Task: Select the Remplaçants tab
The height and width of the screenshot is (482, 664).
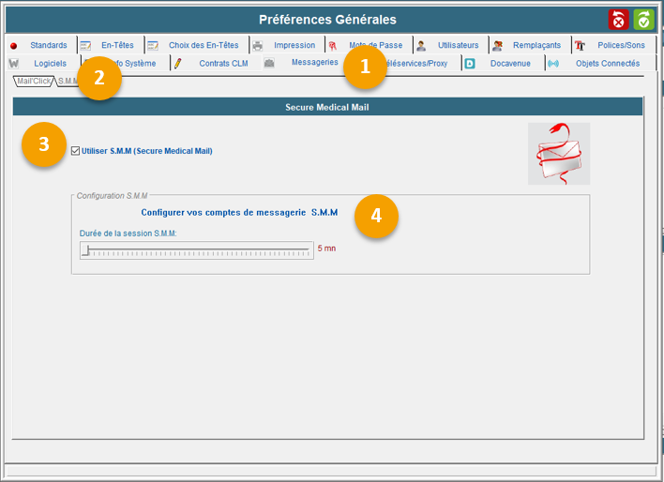Action: pos(536,45)
